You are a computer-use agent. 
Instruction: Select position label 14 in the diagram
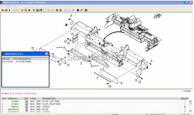pos(72,34)
